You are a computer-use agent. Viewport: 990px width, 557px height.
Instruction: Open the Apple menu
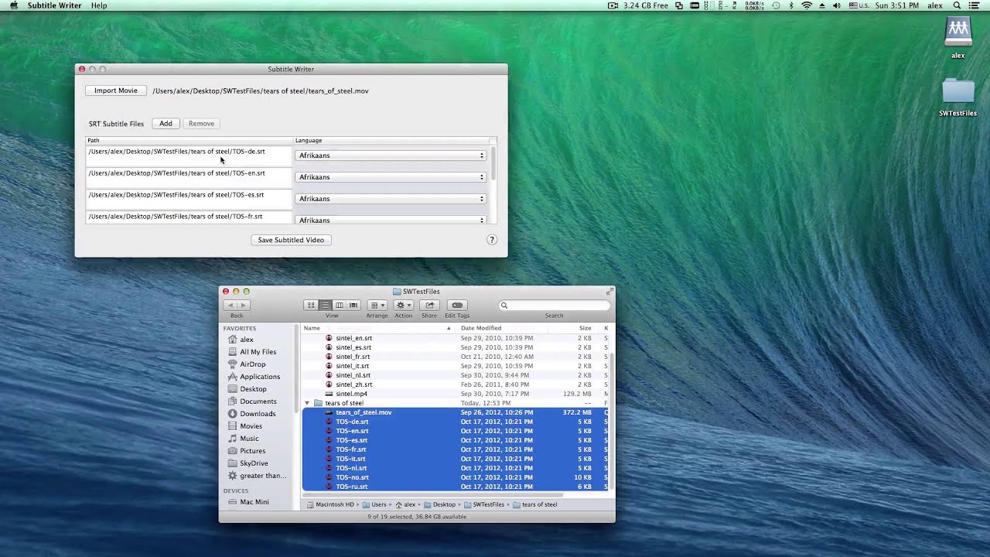(x=14, y=5)
